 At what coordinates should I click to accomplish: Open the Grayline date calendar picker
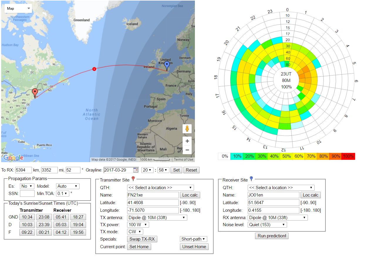click(x=136, y=170)
